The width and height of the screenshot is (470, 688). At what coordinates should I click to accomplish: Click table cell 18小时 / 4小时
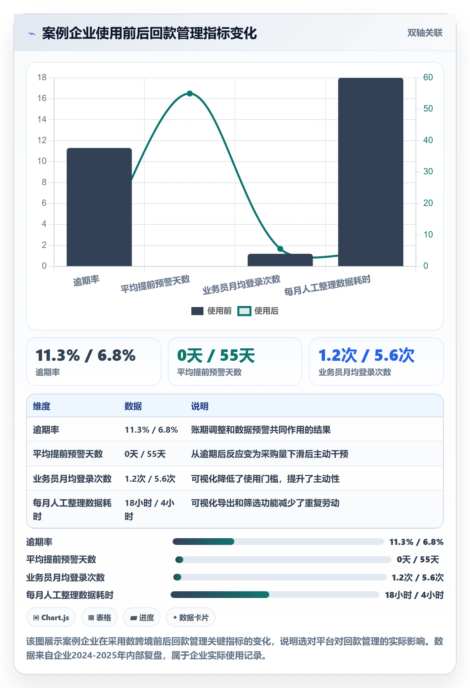[150, 510]
